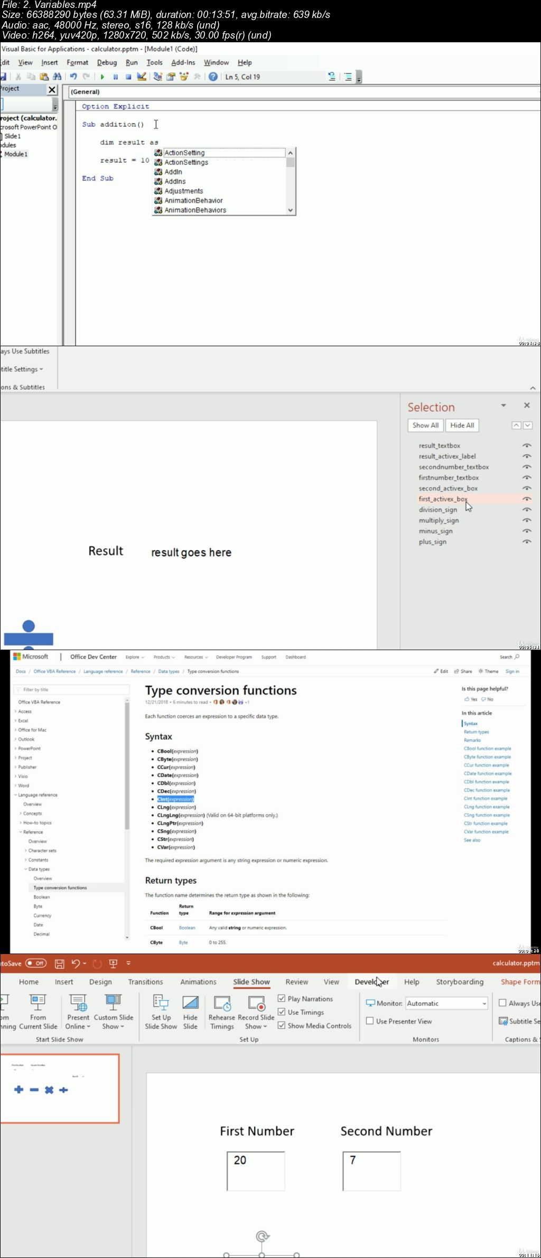Click Sign in link on docs page

click(x=512, y=671)
